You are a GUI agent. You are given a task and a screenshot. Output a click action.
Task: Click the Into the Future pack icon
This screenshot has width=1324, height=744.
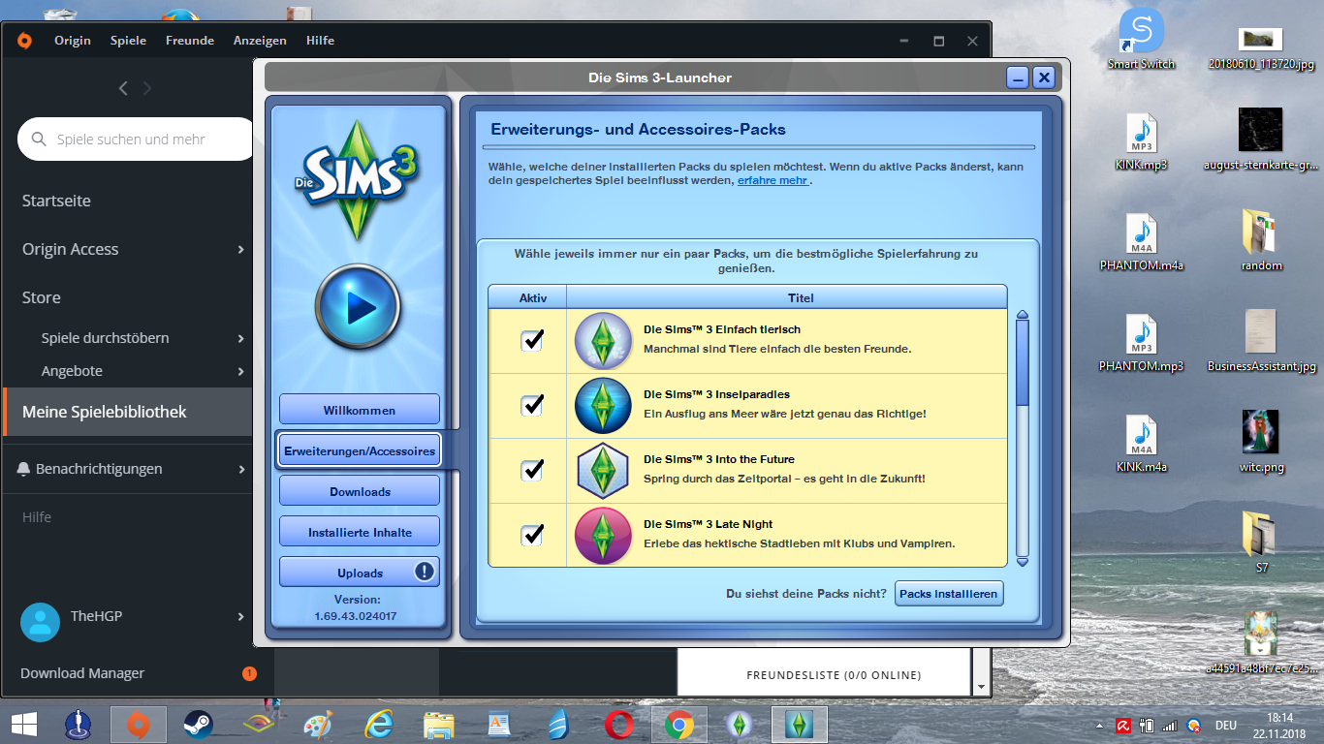pyautogui.click(x=603, y=471)
